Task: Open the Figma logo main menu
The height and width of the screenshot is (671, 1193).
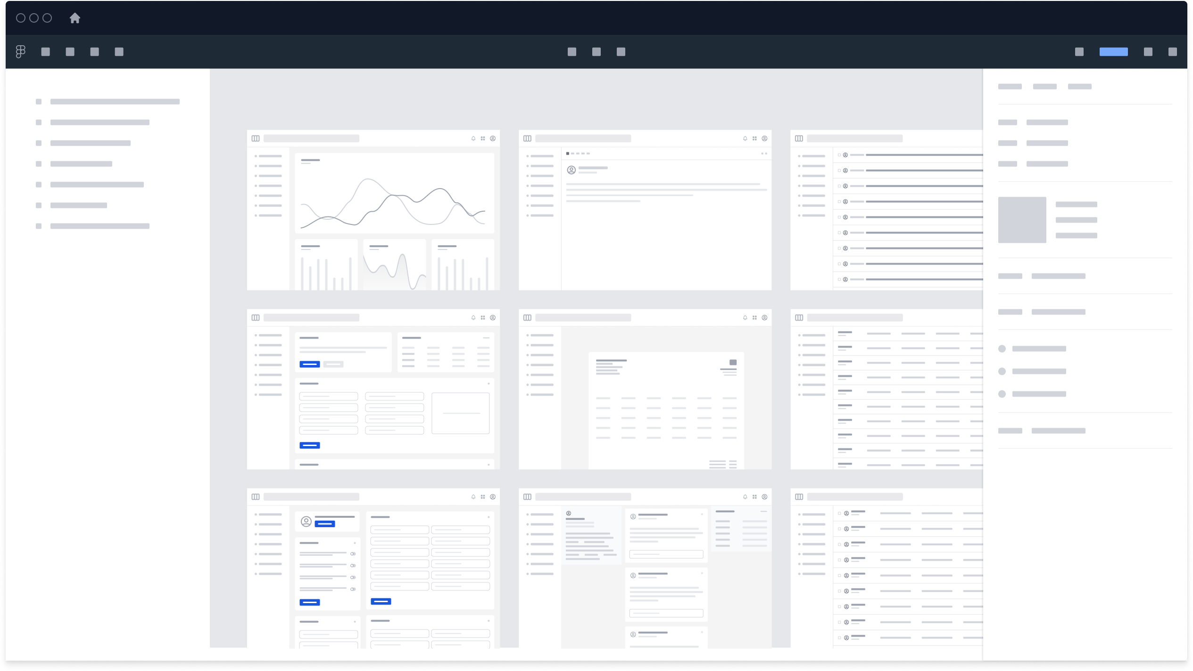Action: click(20, 51)
